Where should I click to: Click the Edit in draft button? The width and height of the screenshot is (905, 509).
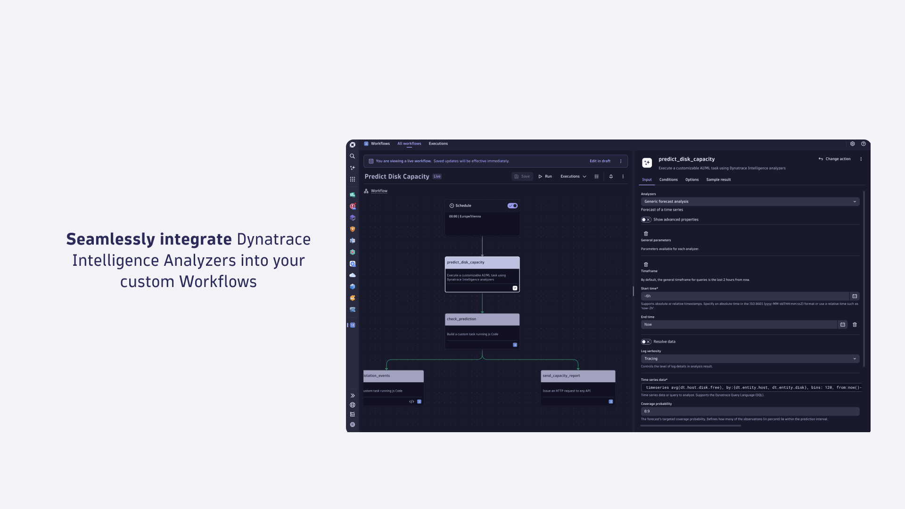click(x=600, y=161)
